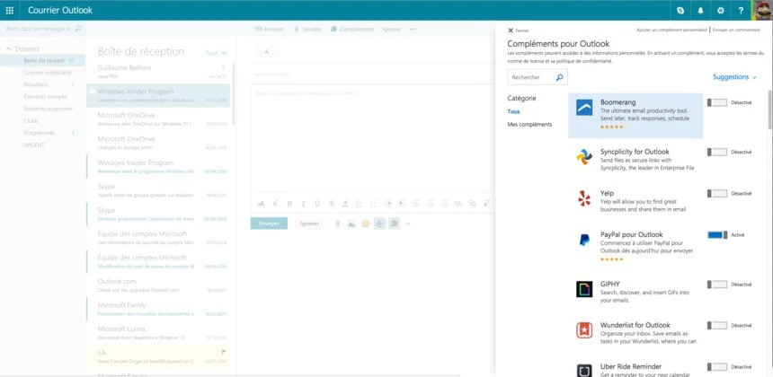Click the add-ins panel scrollbar
Screen dimensions: 773x377
click(x=769, y=110)
